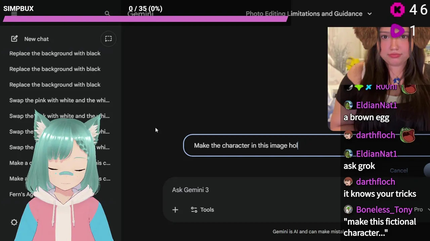Open first Swap the pink with white chat
The width and height of the screenshot is (430, 241).
59,100
